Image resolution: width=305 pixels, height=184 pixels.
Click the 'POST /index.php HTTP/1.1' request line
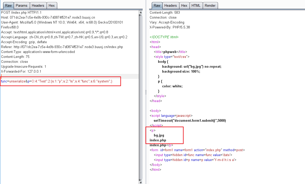[21, 13]
